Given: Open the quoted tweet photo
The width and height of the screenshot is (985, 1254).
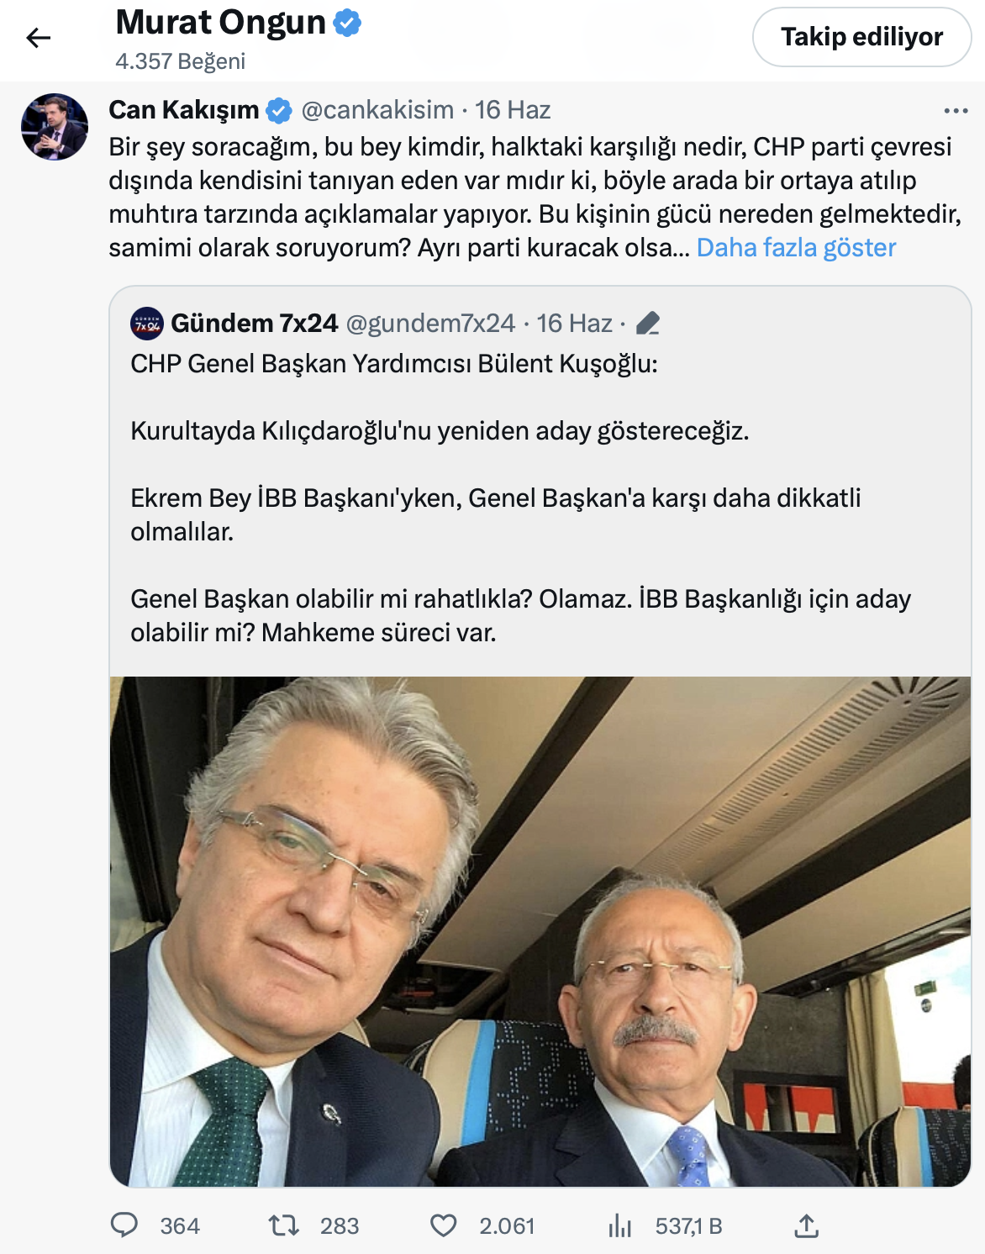Looking at the screenshot, I should point(540,931).
